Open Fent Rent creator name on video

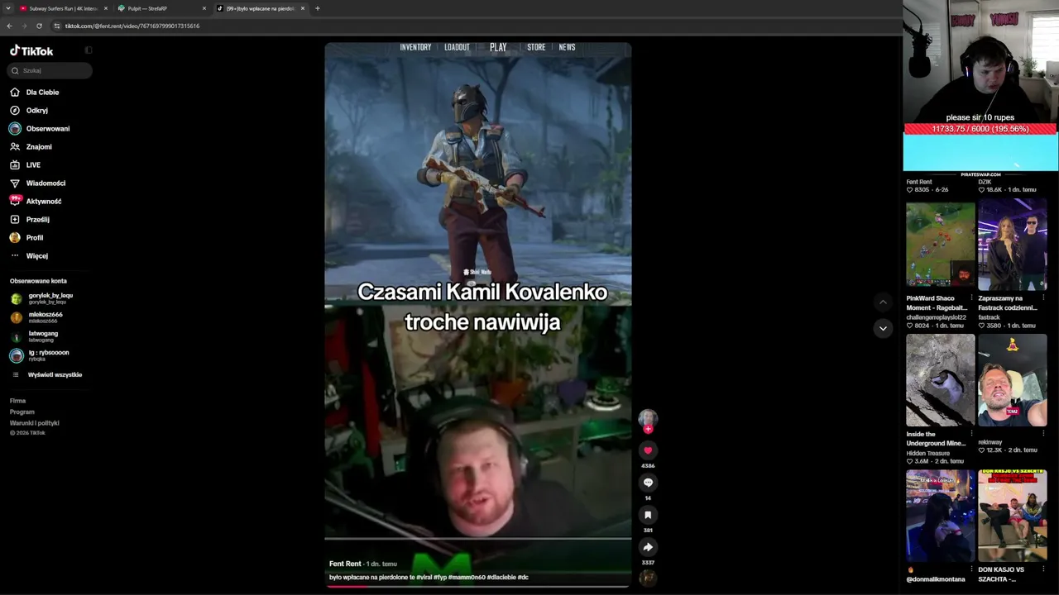tap(345, 564)
